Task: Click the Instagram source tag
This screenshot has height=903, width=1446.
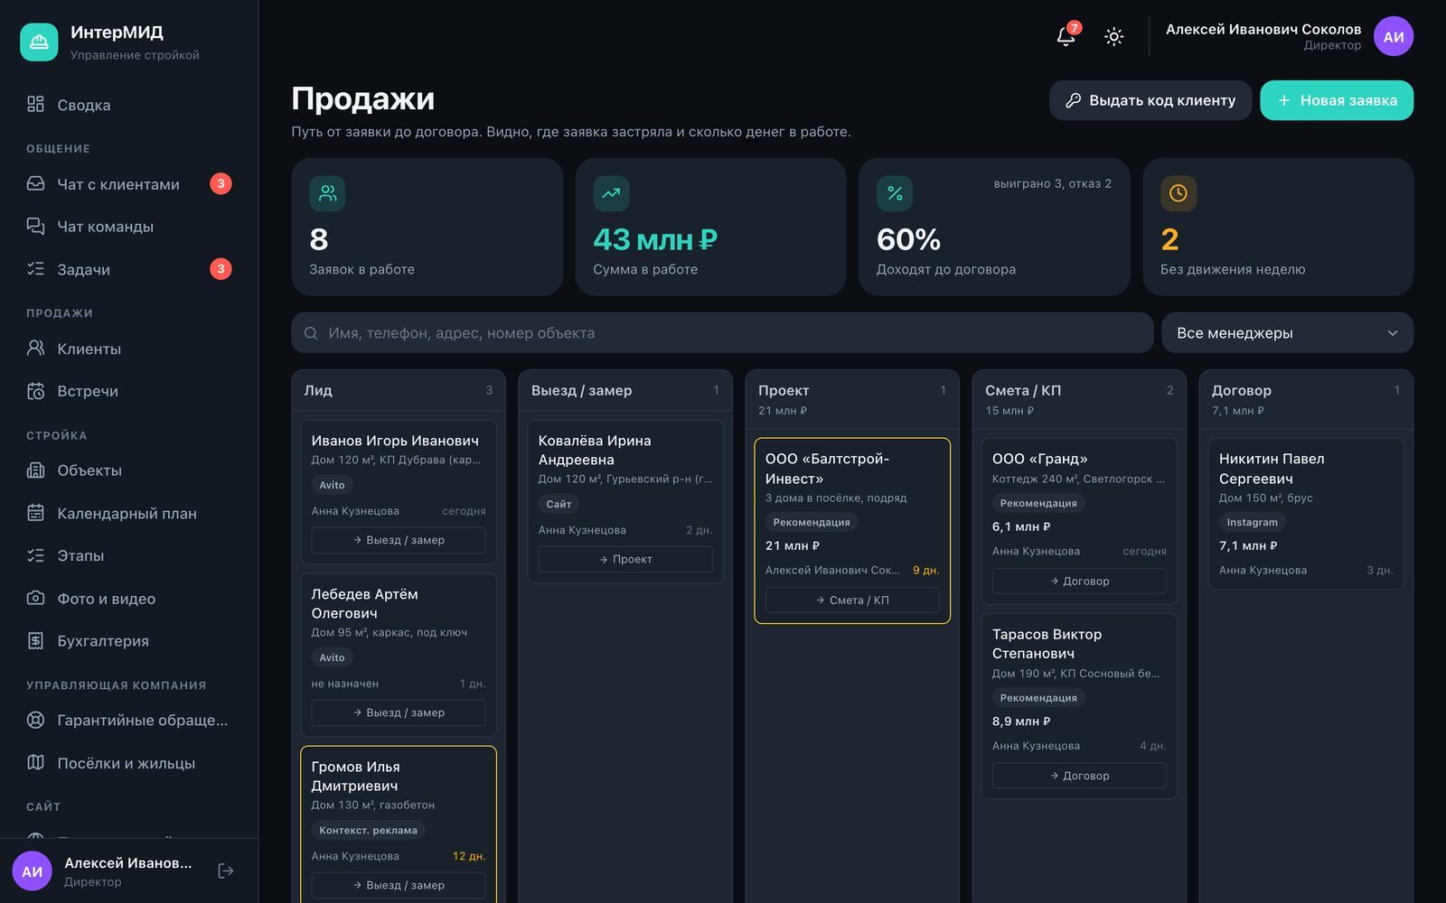Action: 1252,522
